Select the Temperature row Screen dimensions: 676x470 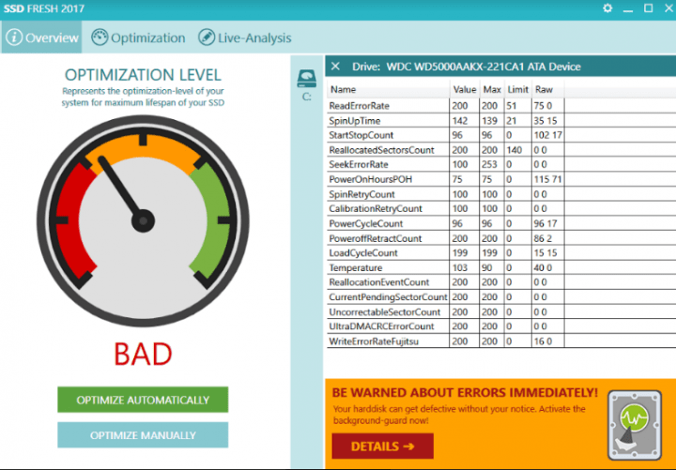click(501, 267)
